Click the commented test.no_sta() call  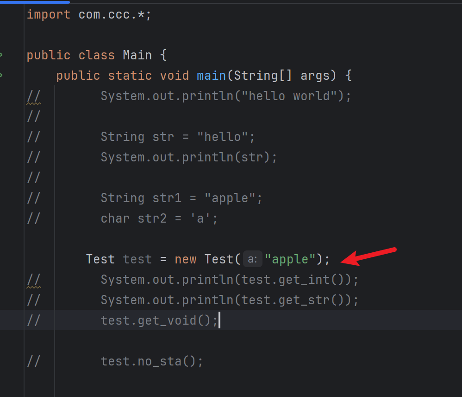pyautogui.click(x=152, y=361)
